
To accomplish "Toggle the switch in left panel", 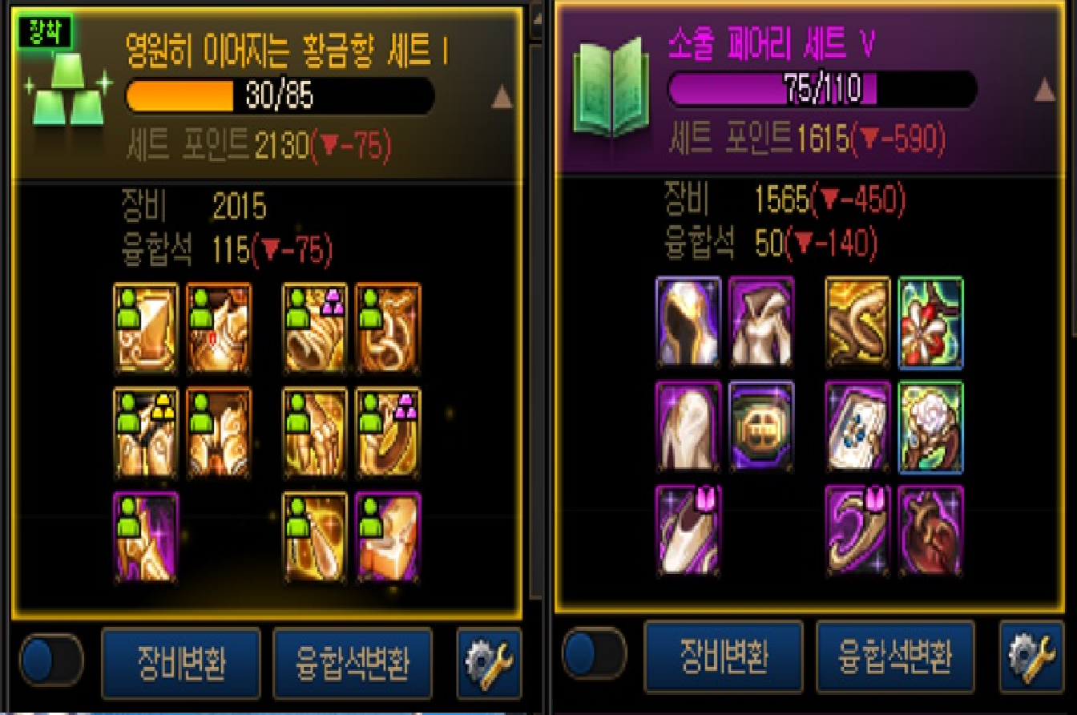I will [x=51, y=660].
